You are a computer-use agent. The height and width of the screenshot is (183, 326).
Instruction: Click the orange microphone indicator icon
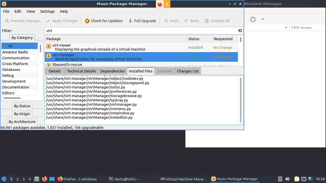point(167,4)
